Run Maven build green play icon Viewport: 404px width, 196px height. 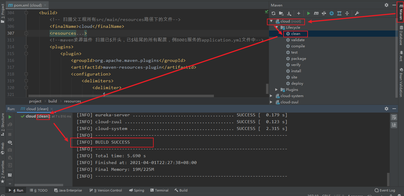[x=308, y=13]
